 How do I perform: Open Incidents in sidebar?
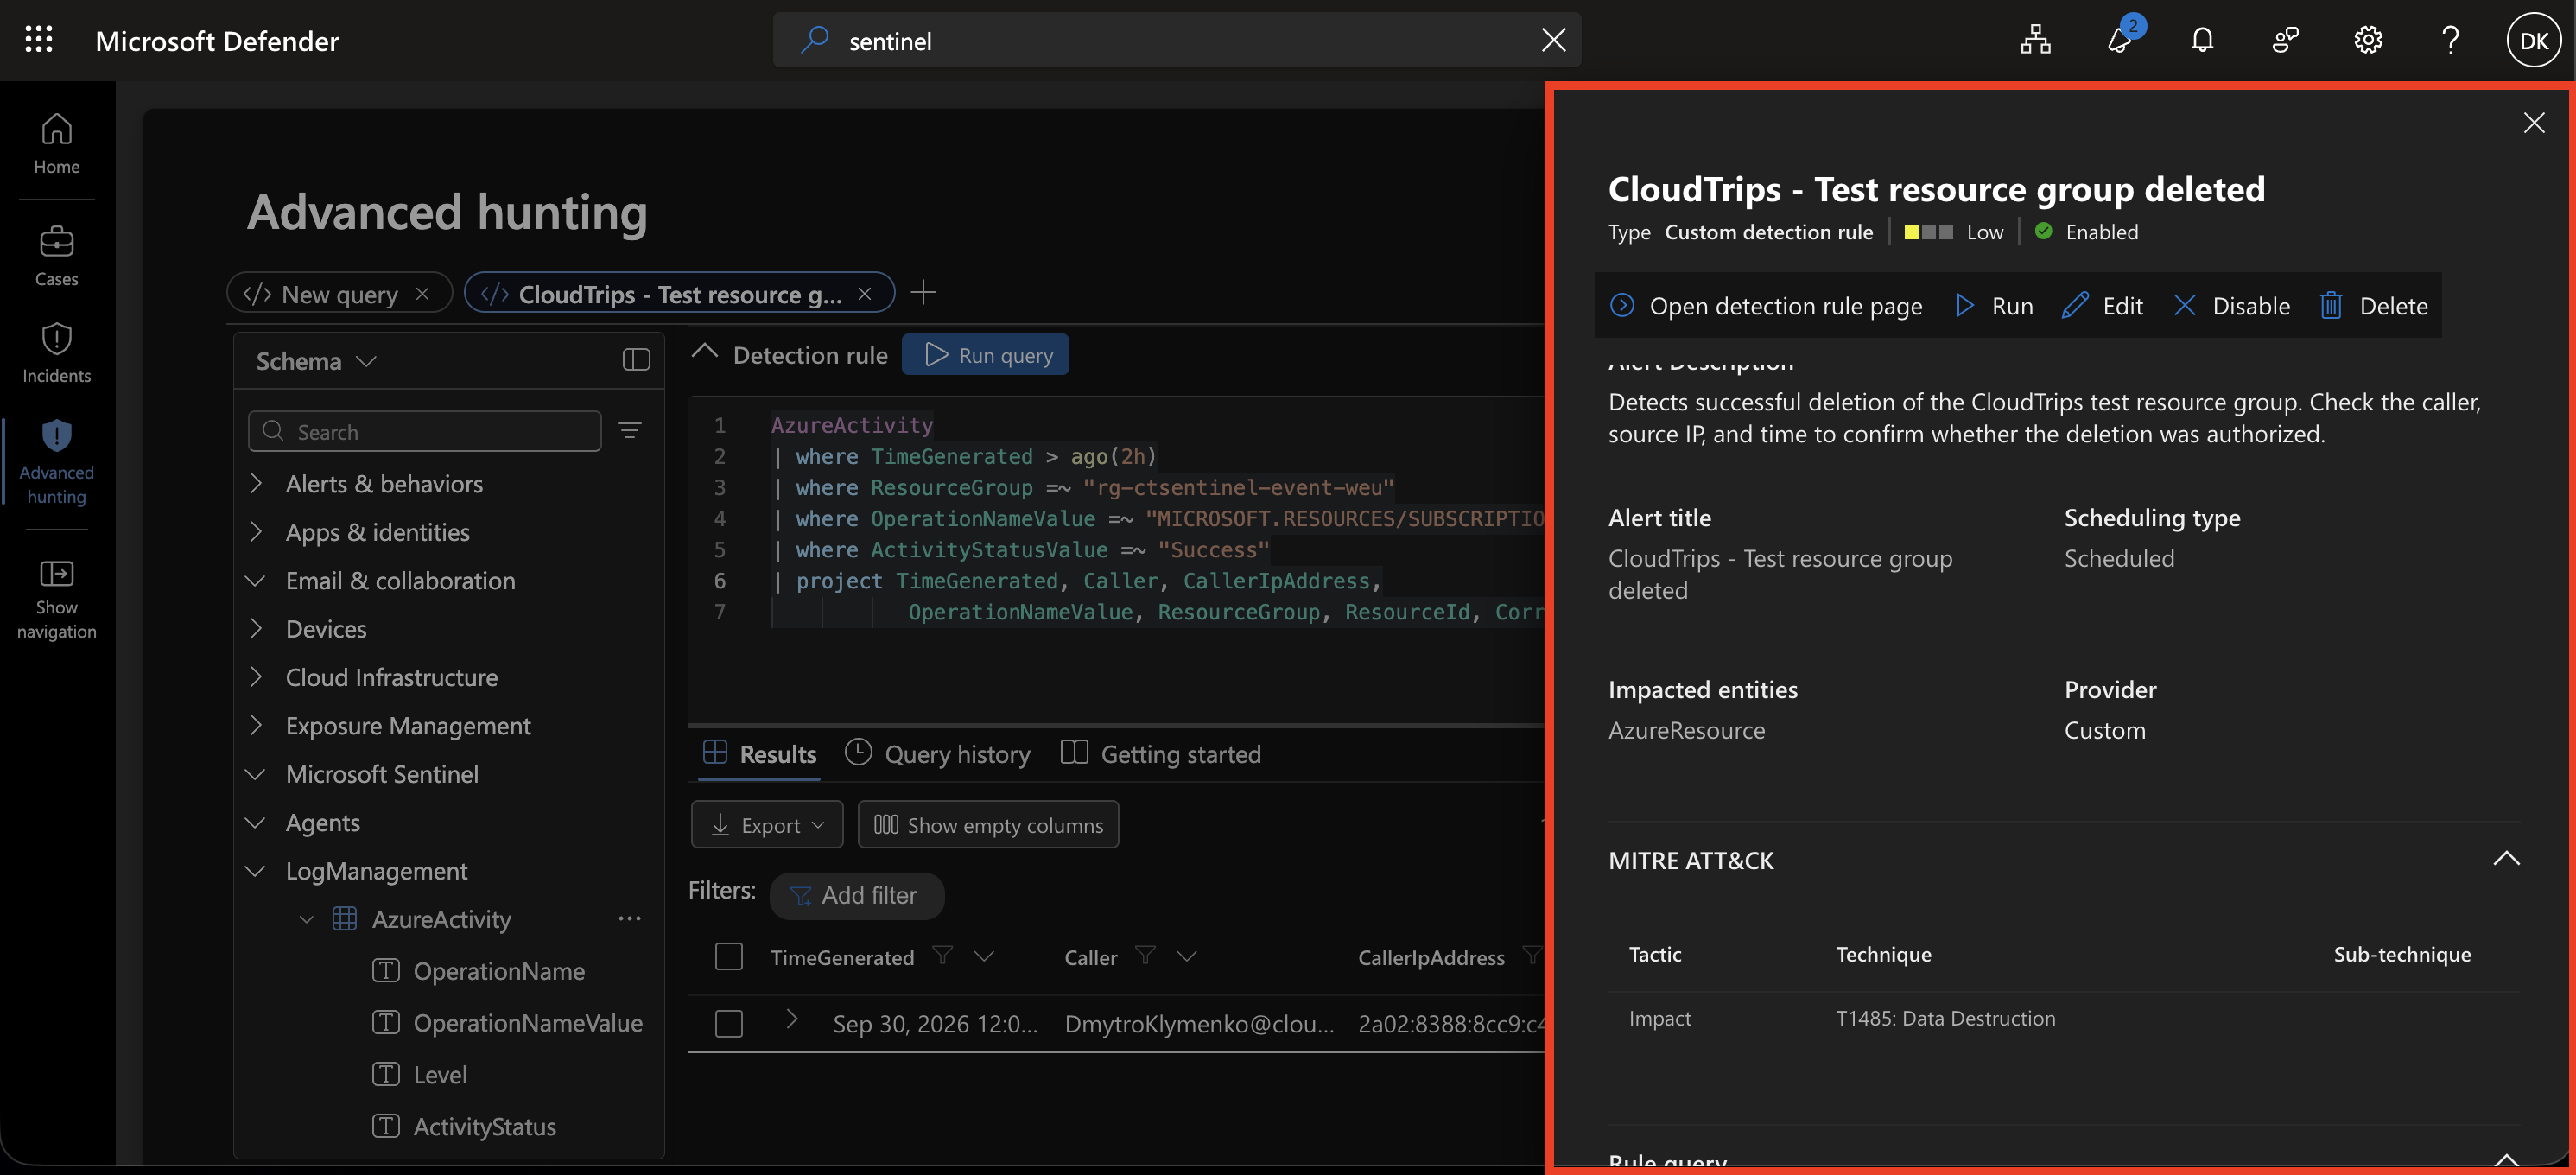(x=57, y=353)
